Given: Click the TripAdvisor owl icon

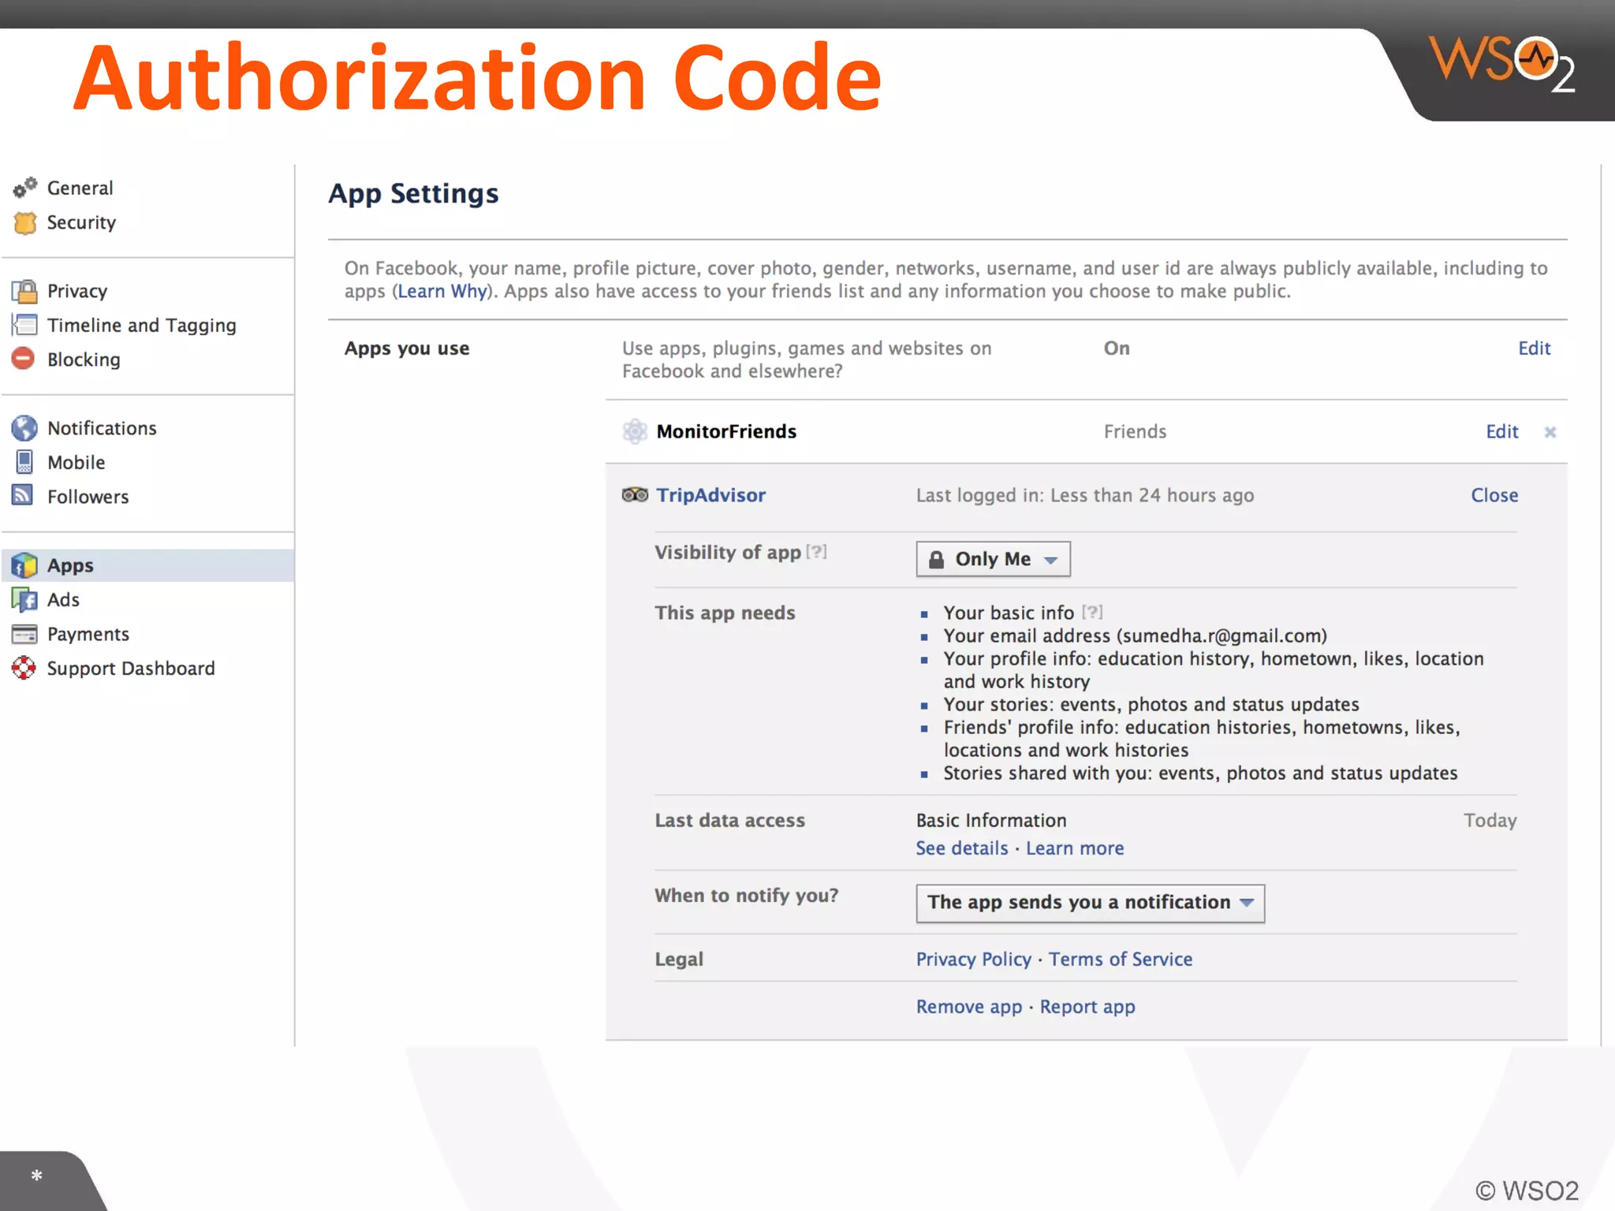Looking at the screenshot, I should (635, 495).
